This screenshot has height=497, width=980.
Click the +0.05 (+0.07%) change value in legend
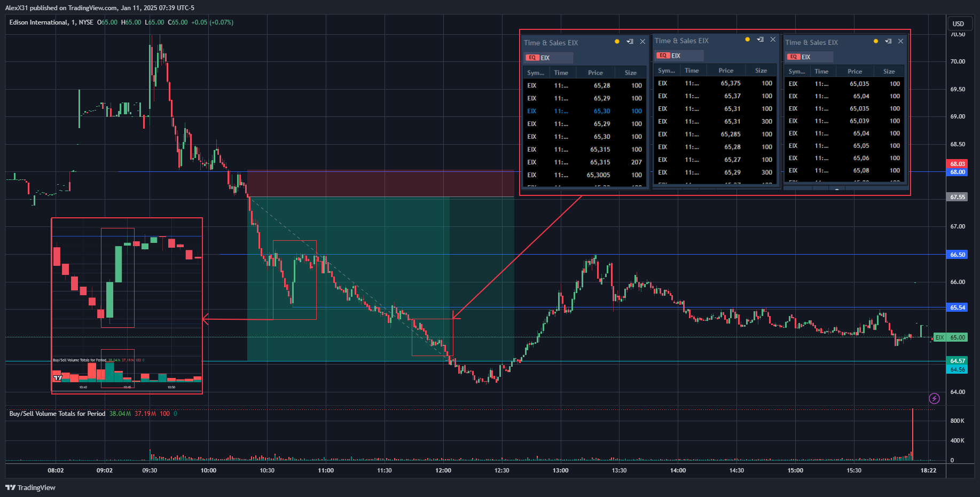point(212,22)
